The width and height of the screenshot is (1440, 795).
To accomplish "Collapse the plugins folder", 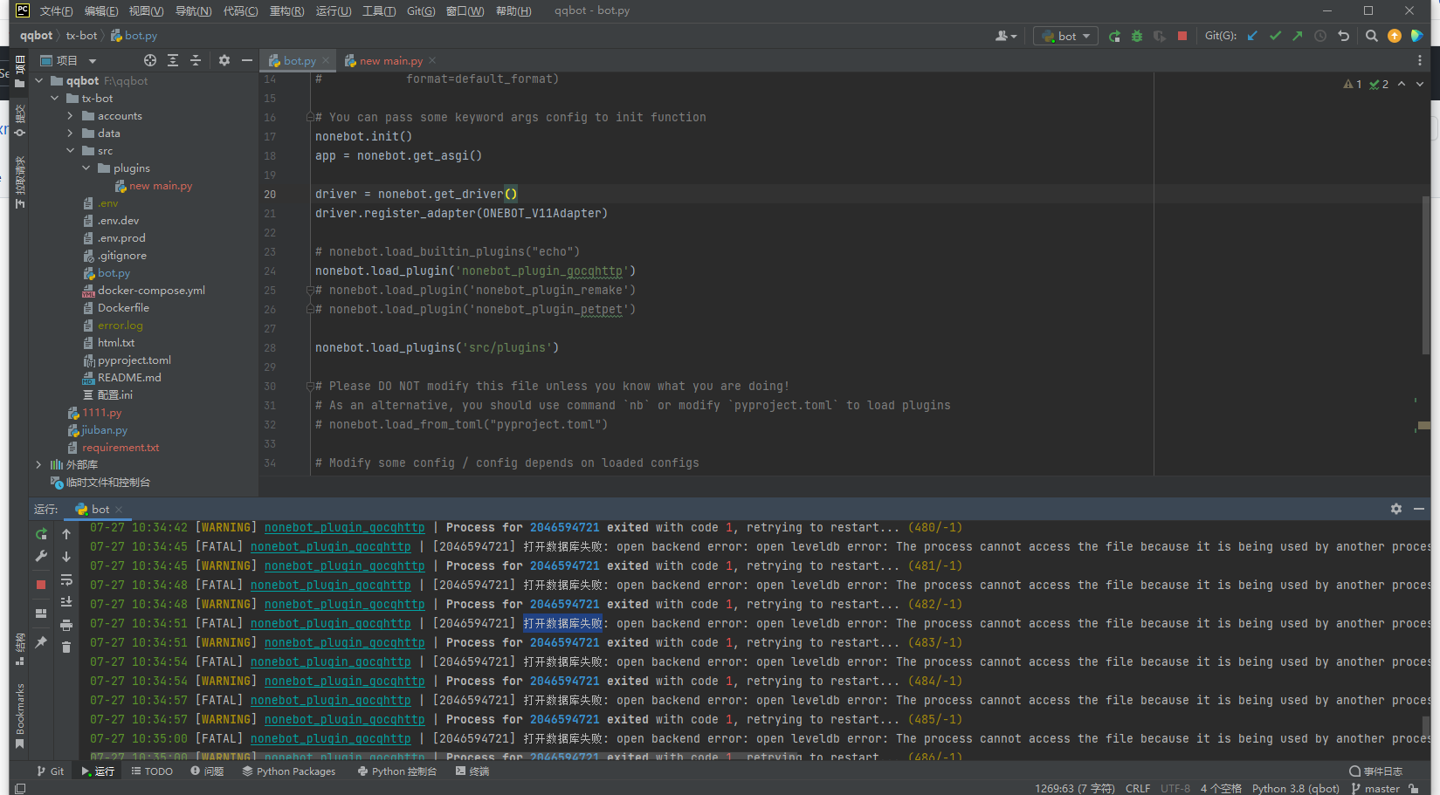I will click(86, 168).
